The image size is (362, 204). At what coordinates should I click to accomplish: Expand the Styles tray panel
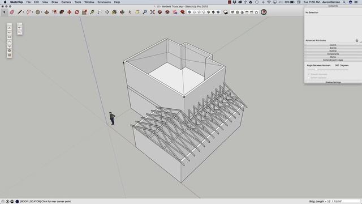[x=333, y=57]
